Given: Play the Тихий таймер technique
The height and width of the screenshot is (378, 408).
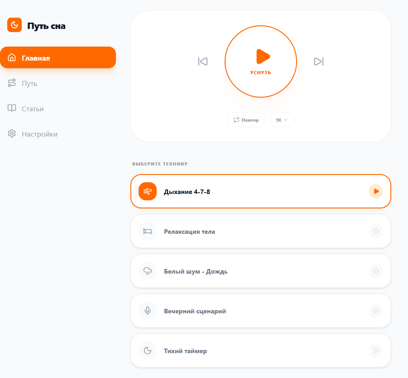Looking at the screenshot, I should tap(375, 350).
